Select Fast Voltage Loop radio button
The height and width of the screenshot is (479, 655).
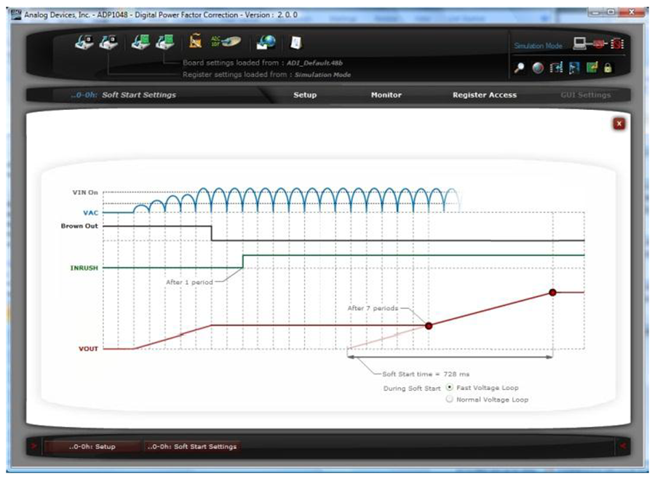[x=450, y=387]
